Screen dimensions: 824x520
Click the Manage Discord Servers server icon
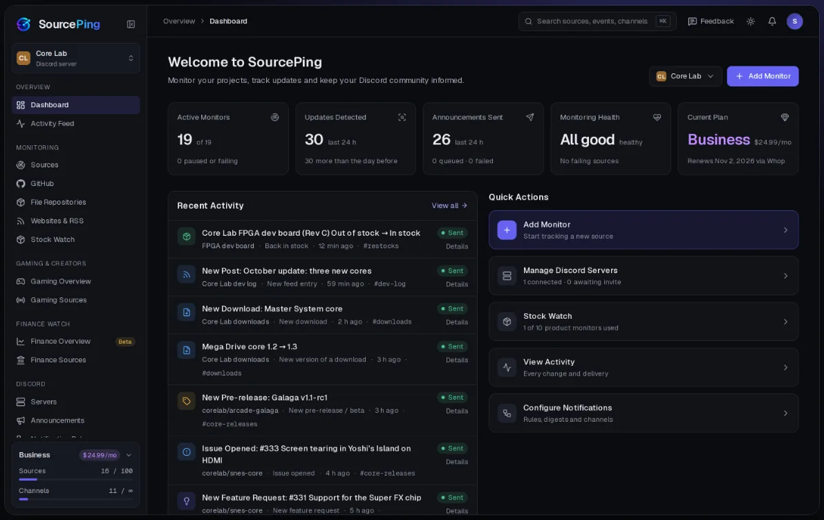click(x=507, y=276)
